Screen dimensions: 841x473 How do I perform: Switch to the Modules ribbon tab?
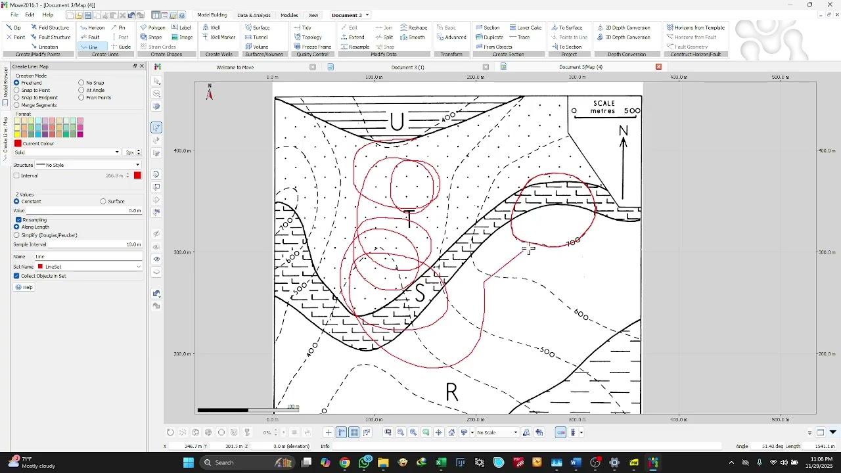pyautogui.click(x=289, y=15)
